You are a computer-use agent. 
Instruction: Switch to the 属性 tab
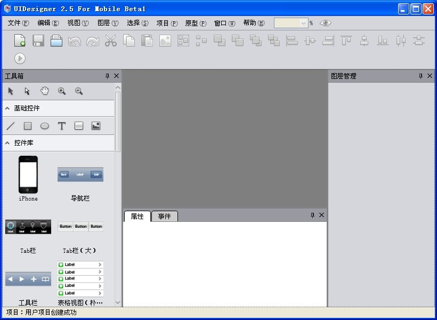[137, 216]
